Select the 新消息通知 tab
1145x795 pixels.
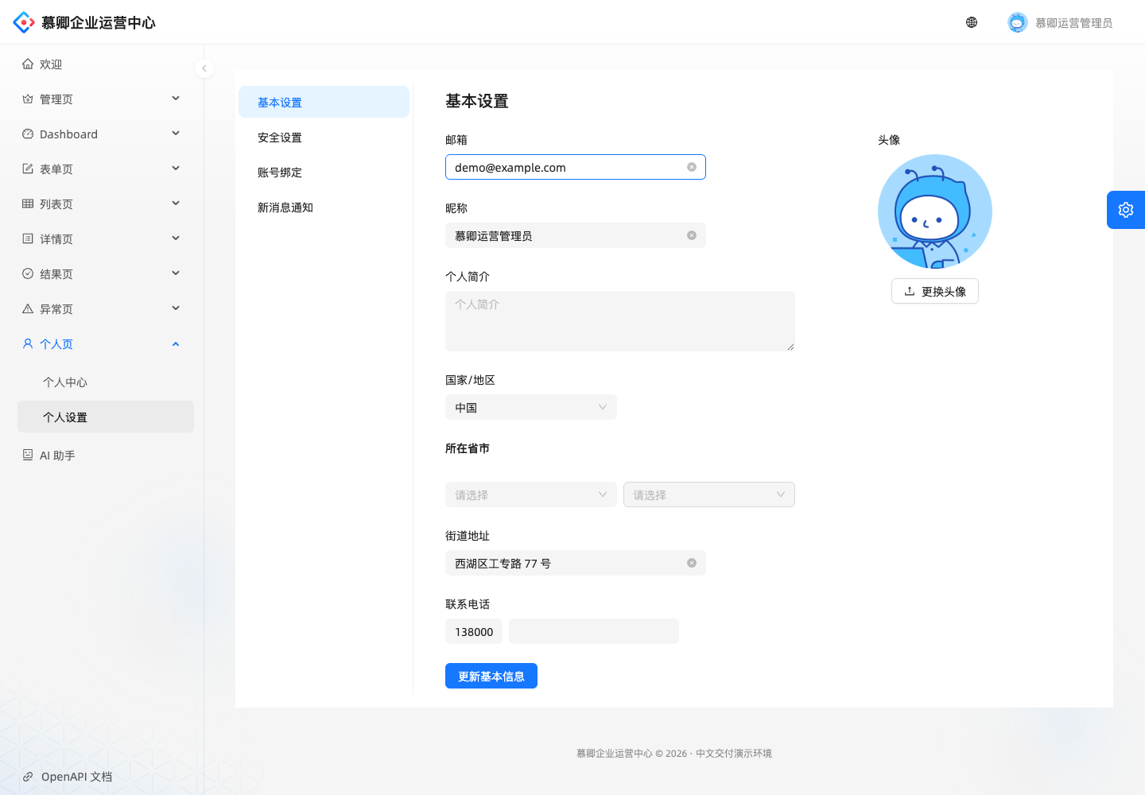point(324,207)
